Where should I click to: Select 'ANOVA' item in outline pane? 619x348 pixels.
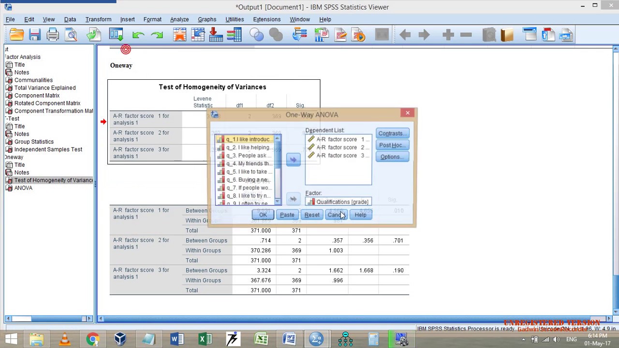(23, 188)
